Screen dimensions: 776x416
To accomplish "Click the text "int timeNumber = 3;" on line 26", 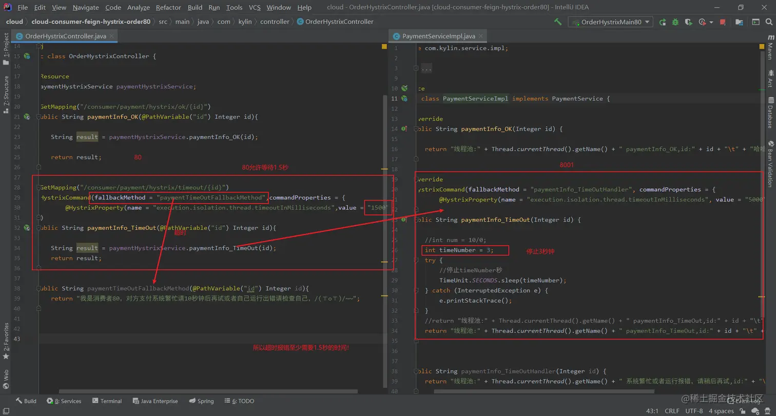I will [459, 250].
